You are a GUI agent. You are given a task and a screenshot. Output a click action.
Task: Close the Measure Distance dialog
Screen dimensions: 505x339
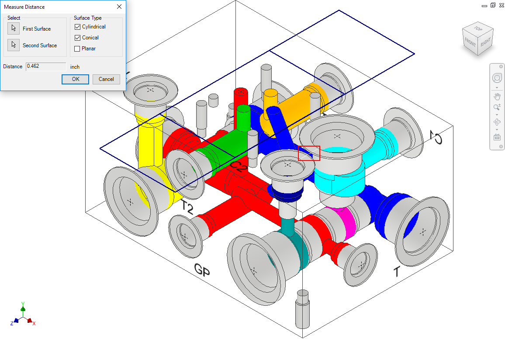(119, 7)
